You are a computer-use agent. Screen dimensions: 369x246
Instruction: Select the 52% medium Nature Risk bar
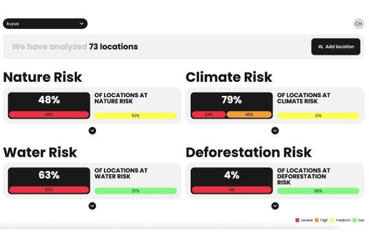[135, 116]
